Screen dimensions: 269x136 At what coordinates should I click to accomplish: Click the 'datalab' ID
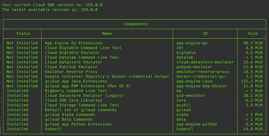[x=185, y=57]
